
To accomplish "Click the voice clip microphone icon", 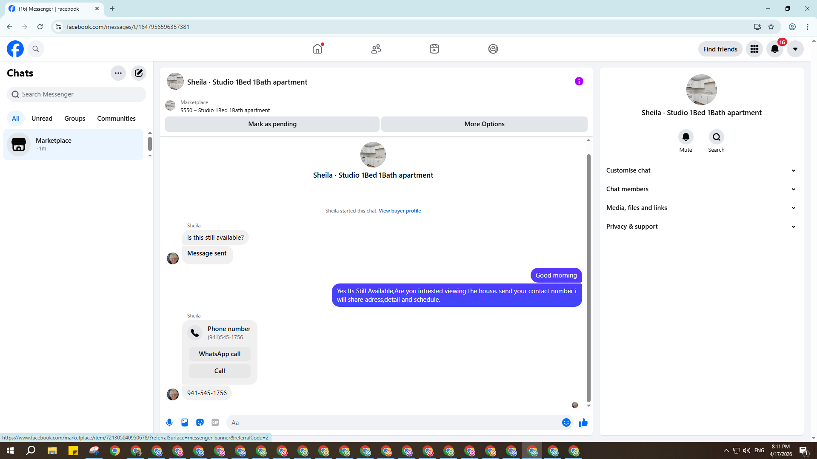I will 169,422.
